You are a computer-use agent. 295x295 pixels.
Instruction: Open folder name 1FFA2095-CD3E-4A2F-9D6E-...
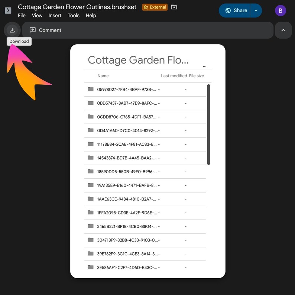click(x=127, y=213)
